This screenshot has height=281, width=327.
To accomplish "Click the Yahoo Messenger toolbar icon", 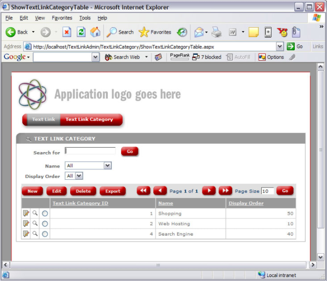I will tap(282, 32).
